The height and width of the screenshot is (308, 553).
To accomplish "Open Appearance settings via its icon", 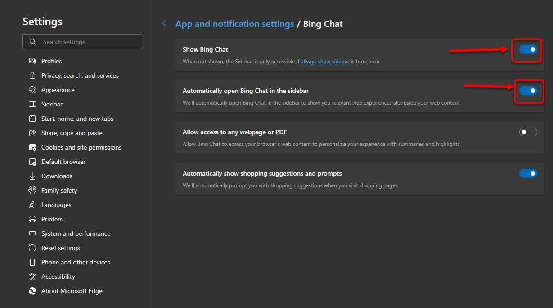I will [x=32, y=90].
